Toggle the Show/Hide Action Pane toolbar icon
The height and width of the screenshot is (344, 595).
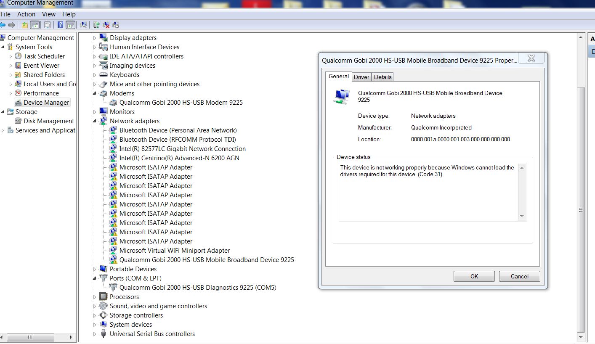pos(70,25)
